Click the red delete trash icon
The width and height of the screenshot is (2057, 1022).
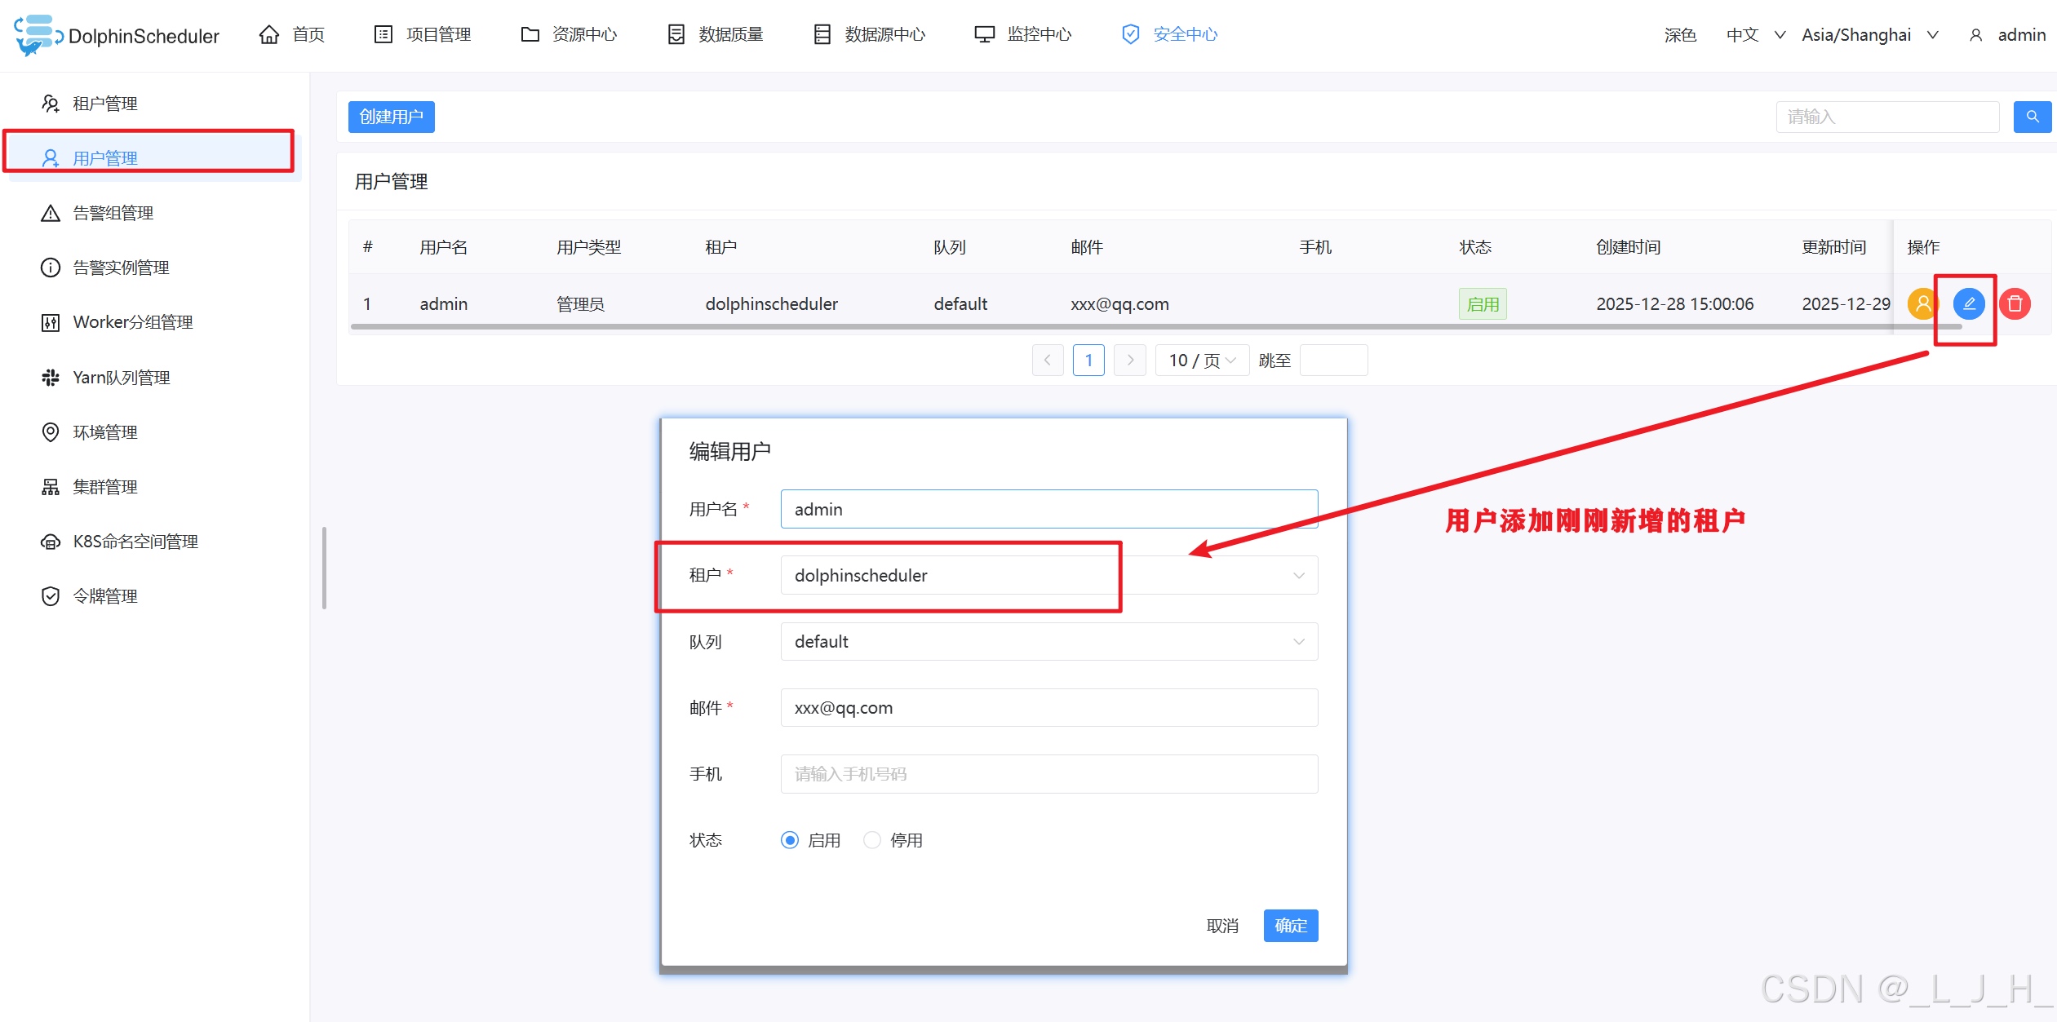[2015, 303]
